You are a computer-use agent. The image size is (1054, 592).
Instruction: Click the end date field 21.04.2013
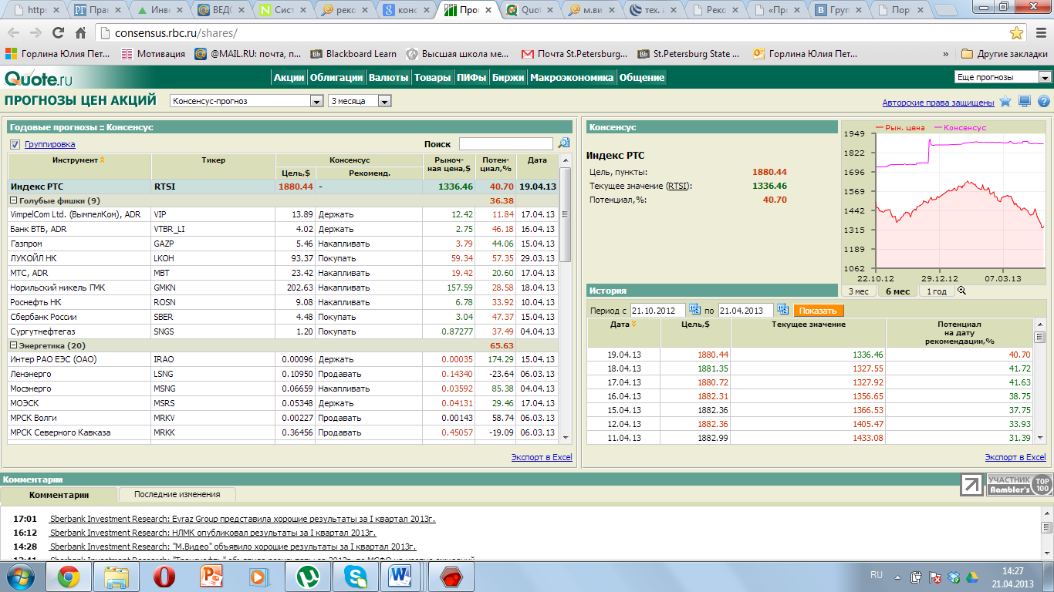(746, 310)
